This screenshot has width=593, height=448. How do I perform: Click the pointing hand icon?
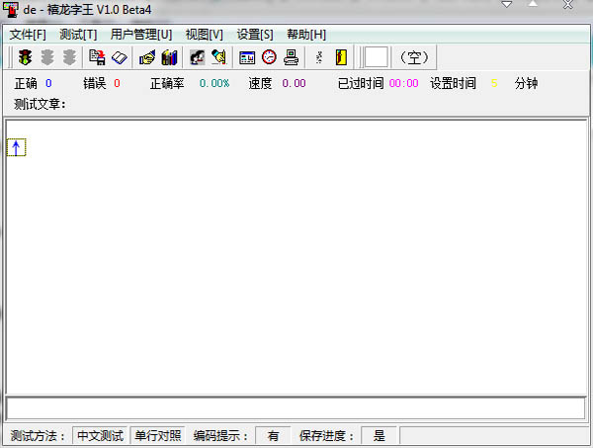[147, 58]
